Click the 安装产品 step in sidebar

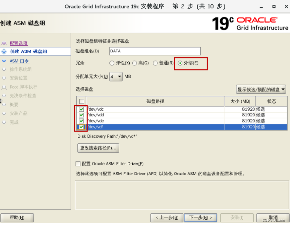pyautogui.click(x=18, y=113)
